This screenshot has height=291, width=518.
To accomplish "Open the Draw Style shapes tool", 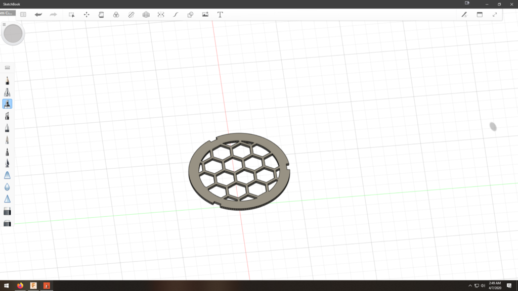I will point(190,15).
